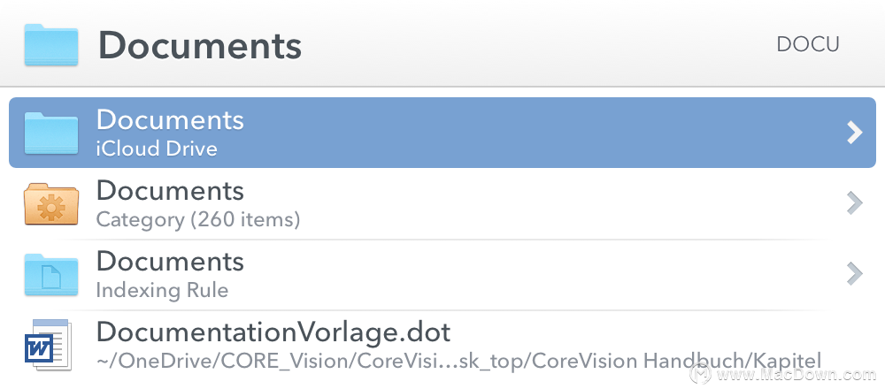Open the DocumentationVorlage.dot result

pos(442,345)
